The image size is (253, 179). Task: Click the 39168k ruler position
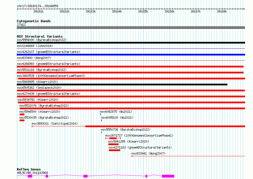pyautogui.click(x=222, y=11)
